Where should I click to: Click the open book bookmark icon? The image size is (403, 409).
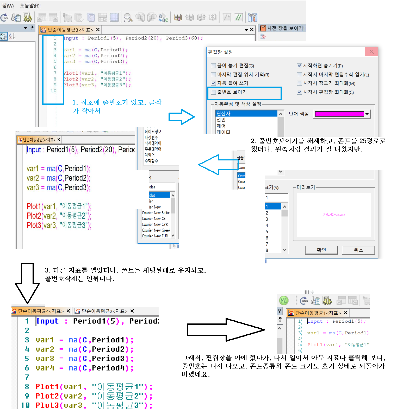178,17
